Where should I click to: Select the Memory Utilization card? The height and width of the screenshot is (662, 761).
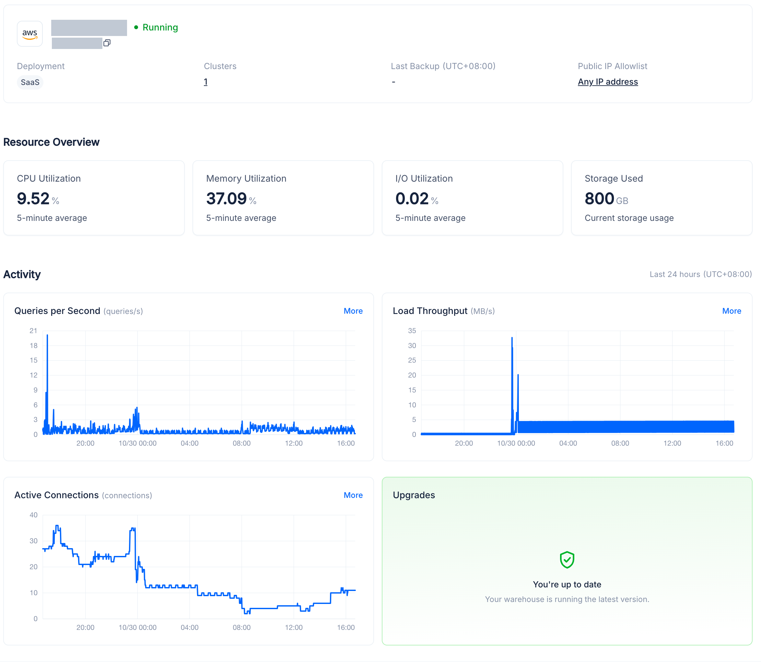[x=283, y=198]
